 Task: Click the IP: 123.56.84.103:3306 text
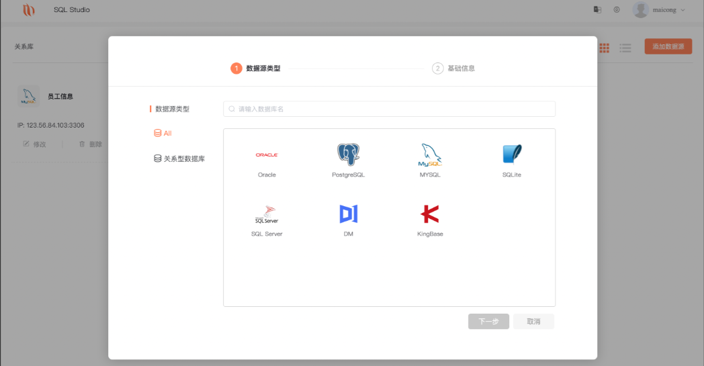click(x=51, y=126)
